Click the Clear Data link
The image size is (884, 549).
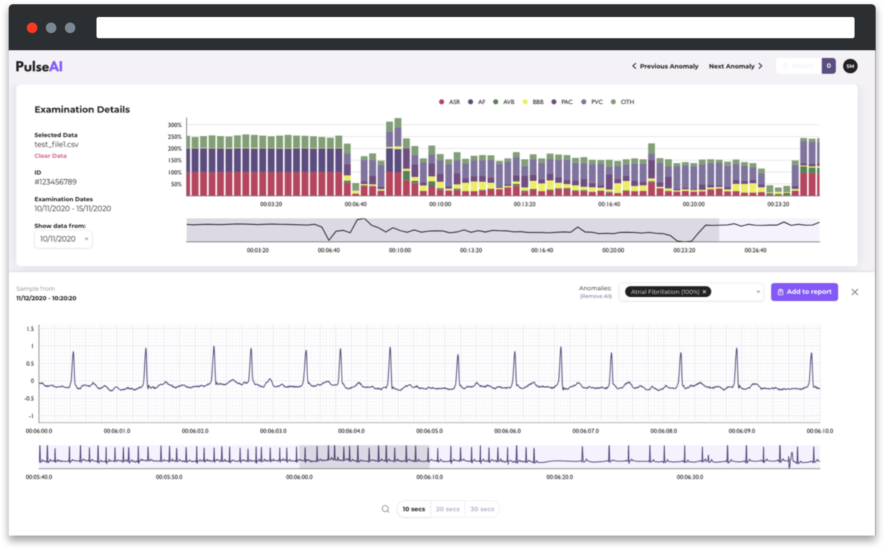(x=51, y=156)
